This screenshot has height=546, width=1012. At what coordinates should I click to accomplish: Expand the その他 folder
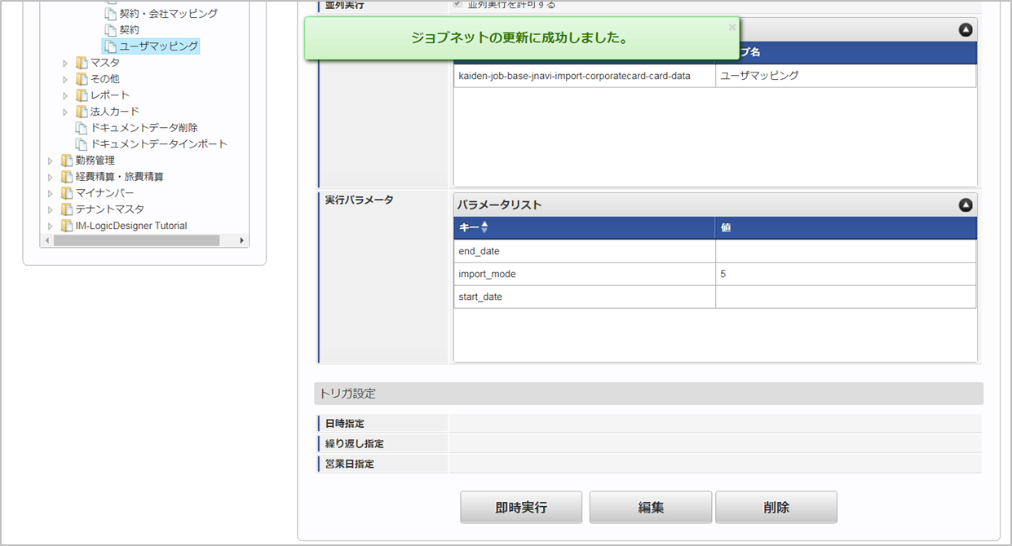pyautogui.click(x=66, y=79)
